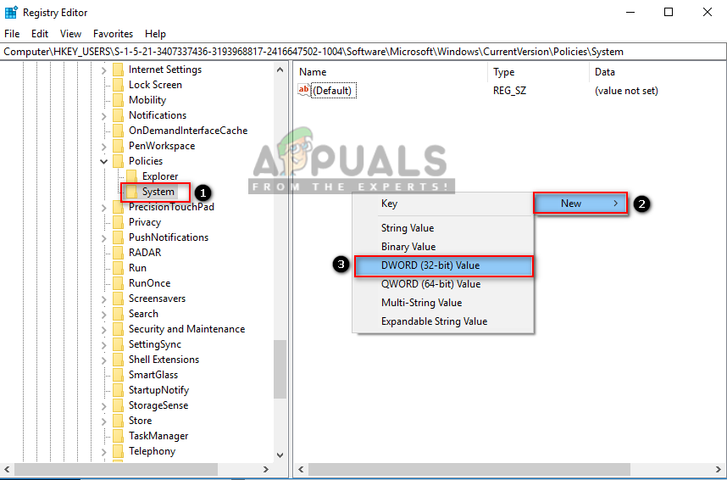
Task: Select the TaskManager key
Action: 158,436
